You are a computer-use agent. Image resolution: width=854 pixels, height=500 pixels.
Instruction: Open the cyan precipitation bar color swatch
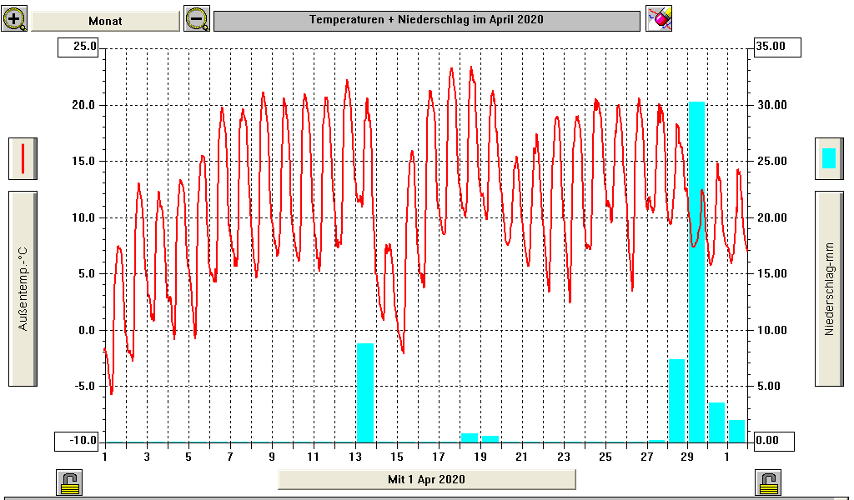pos(828,158)
